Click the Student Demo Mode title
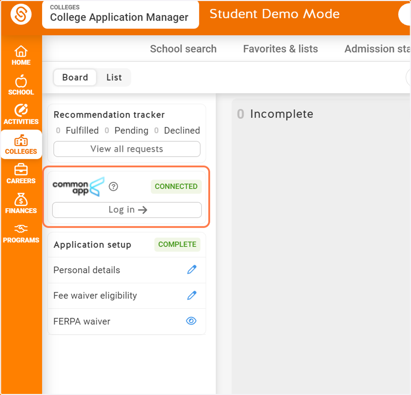Image resolution: width=411 pixels, height=395 pixels. tap(275, 14)
